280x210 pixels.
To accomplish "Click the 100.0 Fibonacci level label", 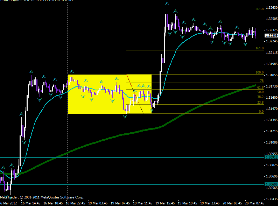I will 259,72.
